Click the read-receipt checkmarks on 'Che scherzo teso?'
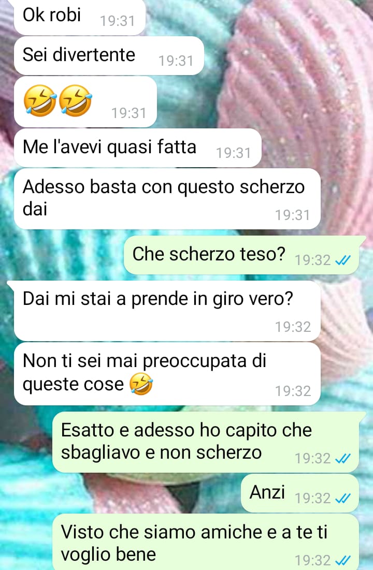 [x=343, y=260]
